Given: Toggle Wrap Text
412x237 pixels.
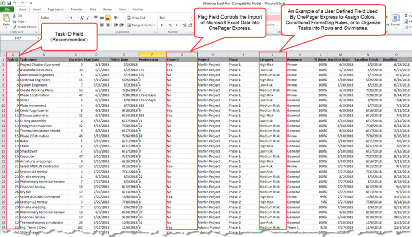Looking at the screenshot, I should pos(136,18).
